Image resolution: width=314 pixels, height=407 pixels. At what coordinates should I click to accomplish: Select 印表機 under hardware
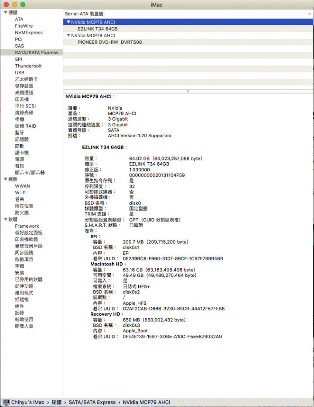point(22,99)
